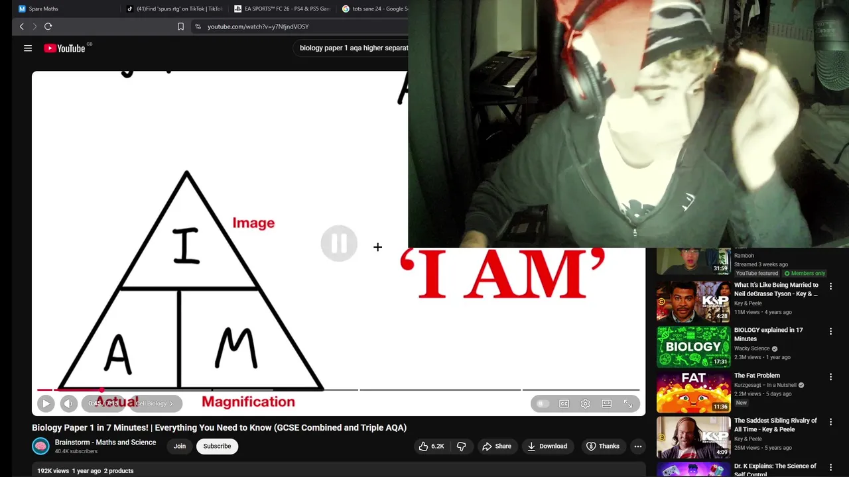
Task: Mute the video with the volume icon
Action: click(69, 403)
